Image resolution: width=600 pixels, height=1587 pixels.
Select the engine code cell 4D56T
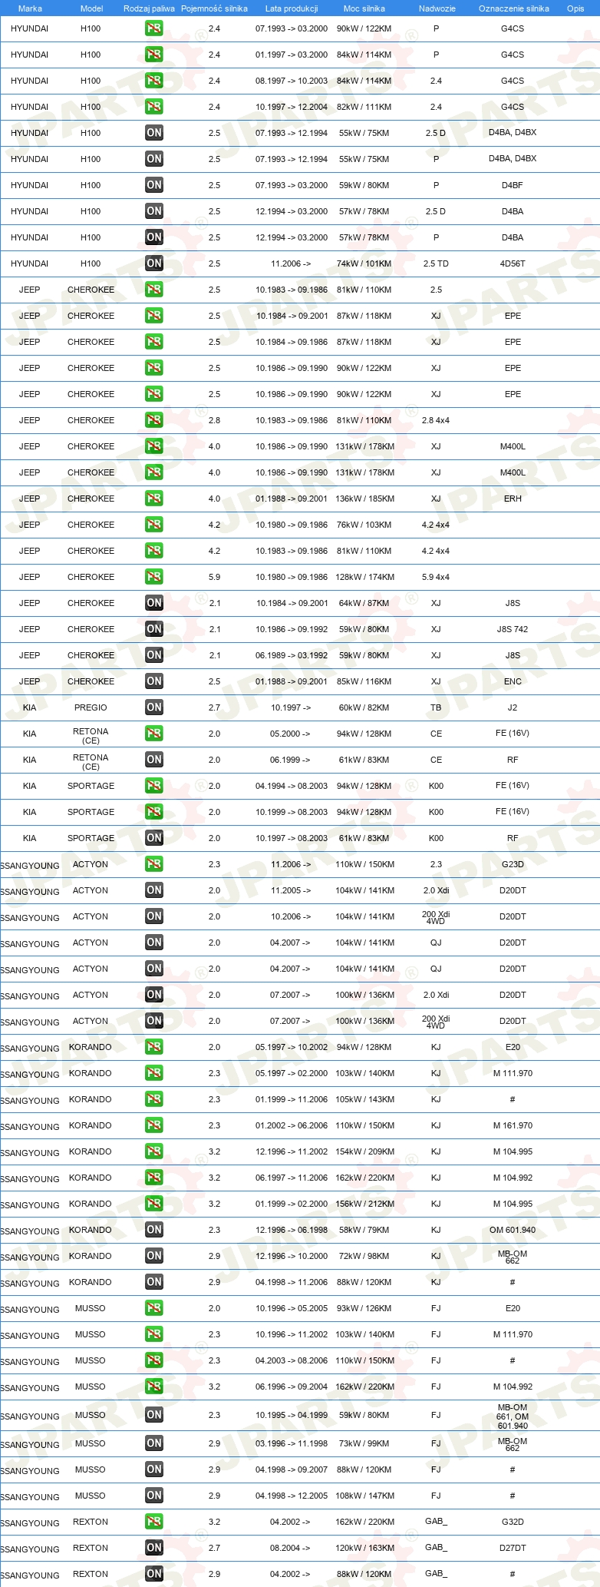pyautogui.click(x=513, y=263)
